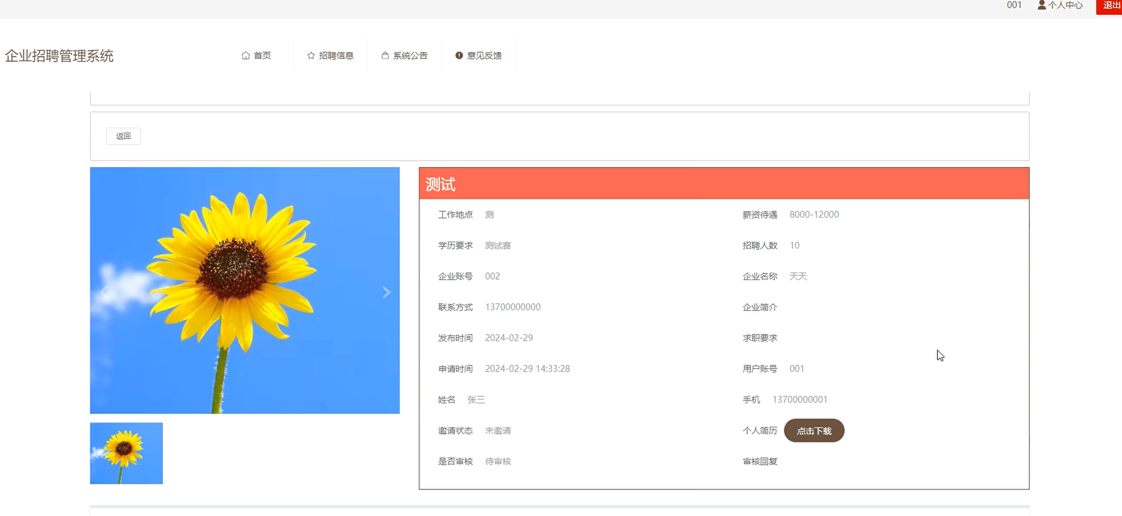The width and height of the screenshot is (1122, 516).
Task: Open the 首页 menu item
Action: [262, 55]
